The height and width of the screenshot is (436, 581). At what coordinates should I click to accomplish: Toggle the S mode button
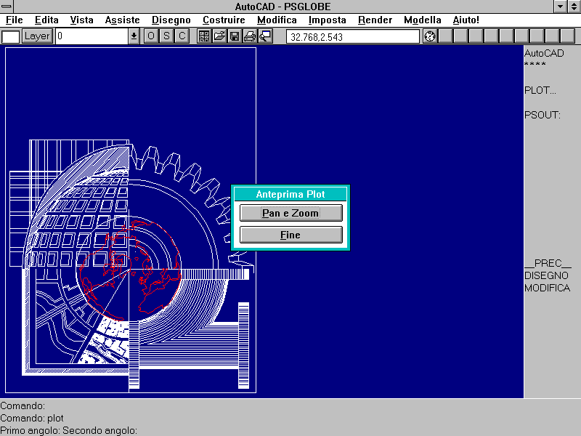coord(166,36)
